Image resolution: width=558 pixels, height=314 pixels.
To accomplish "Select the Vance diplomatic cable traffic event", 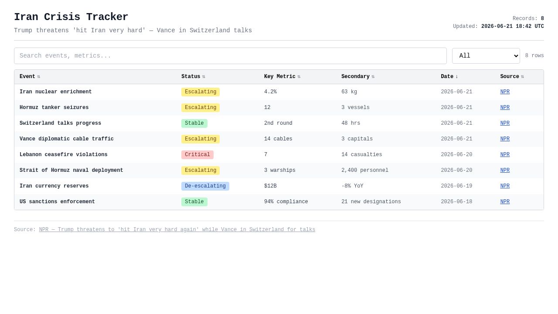I will tap(67, 139).
